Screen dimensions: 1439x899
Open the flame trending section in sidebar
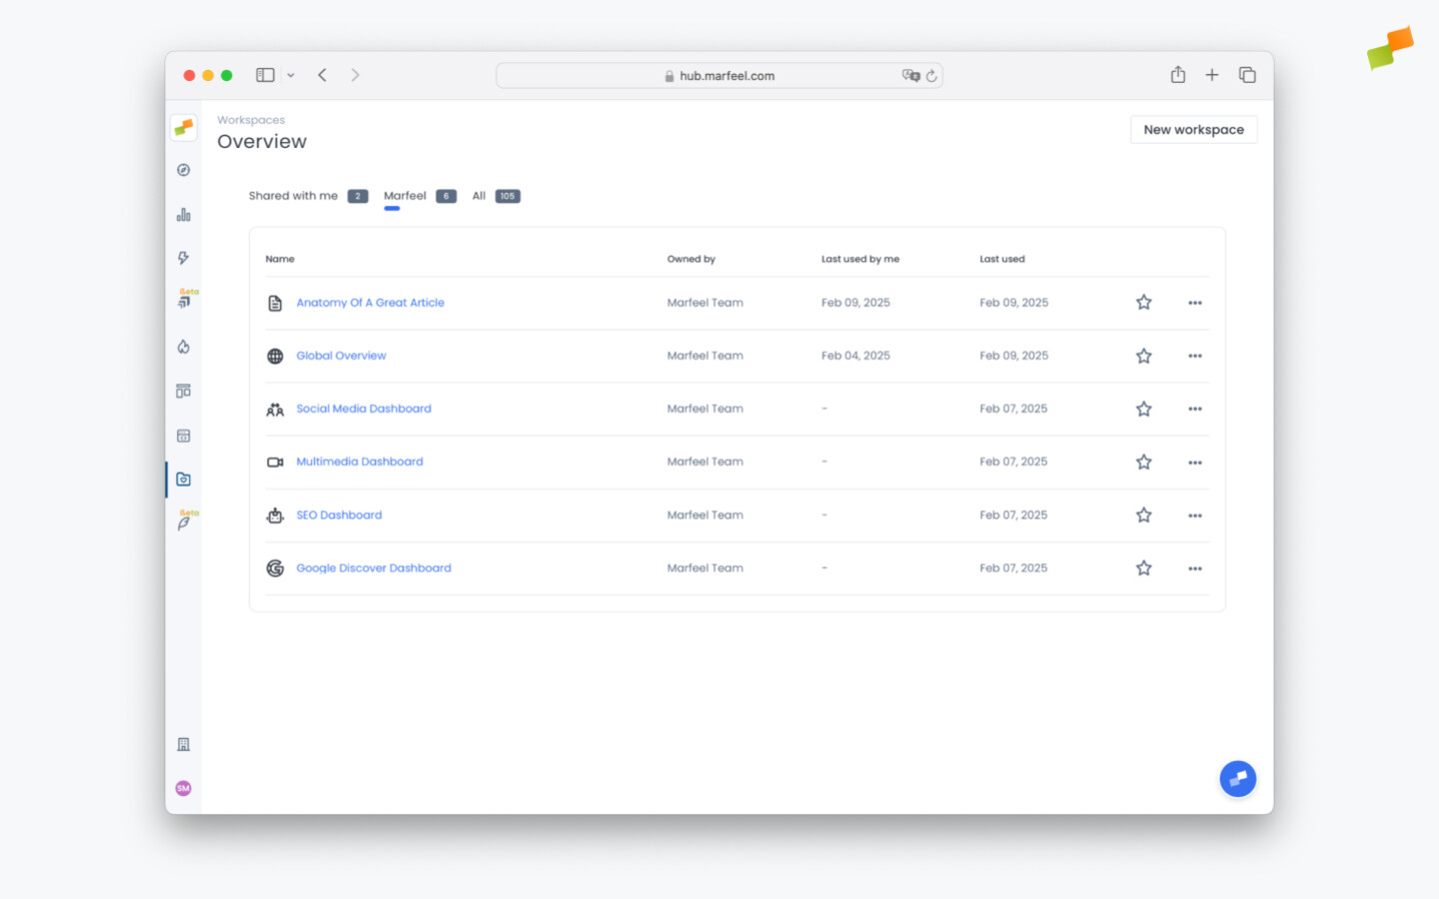pos(183,347)
